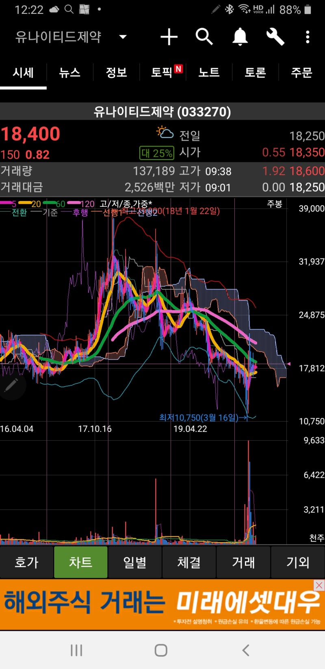Open the three-dot overflow menu
Image resolution: width=325 pixels, height=669 pixels.
tap(308, 37)
